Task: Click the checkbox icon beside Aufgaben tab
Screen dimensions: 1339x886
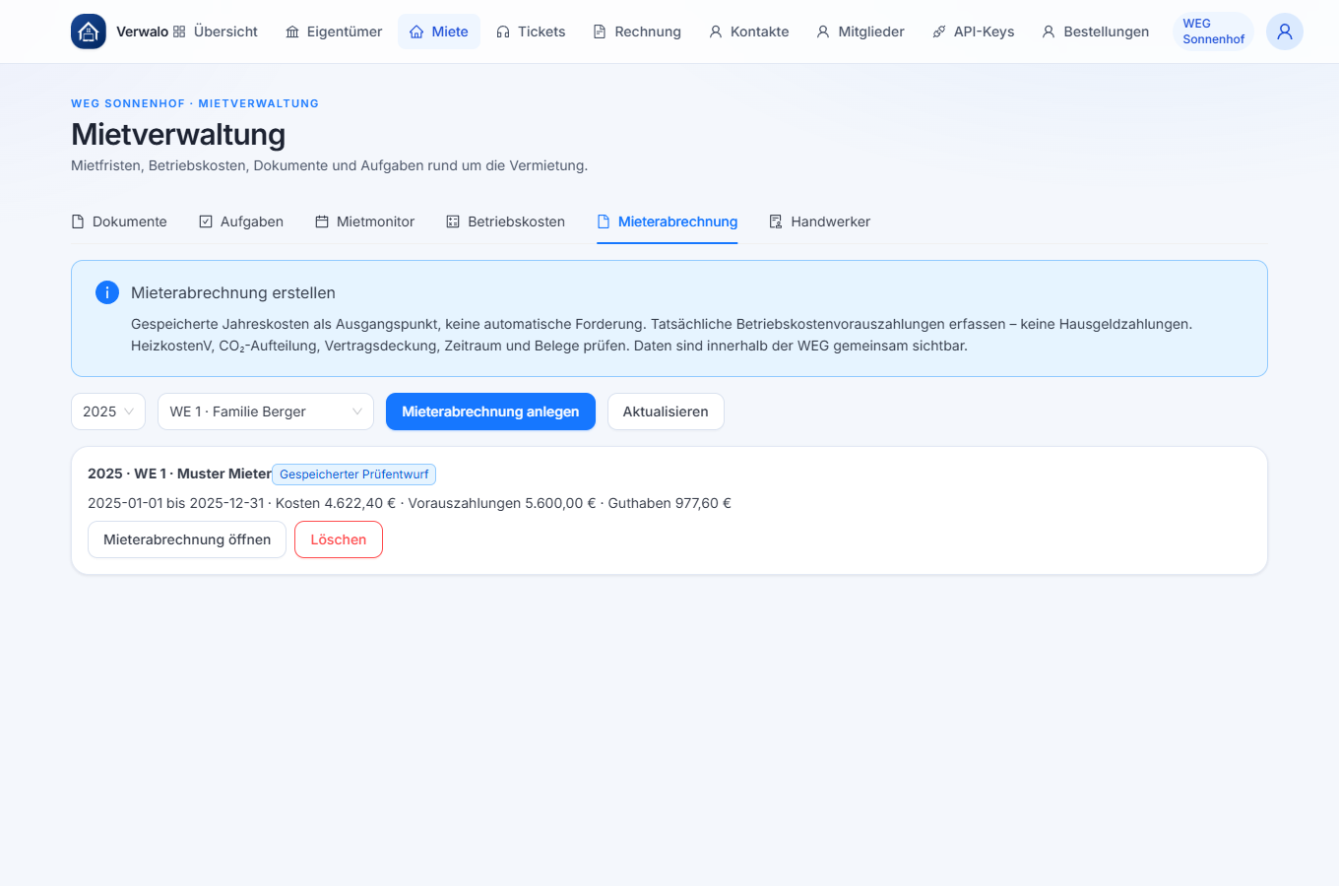Action: 206,221
